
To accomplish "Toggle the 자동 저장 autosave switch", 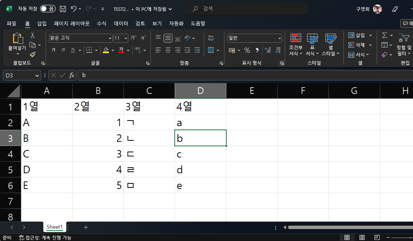I will tap(48, 9).
